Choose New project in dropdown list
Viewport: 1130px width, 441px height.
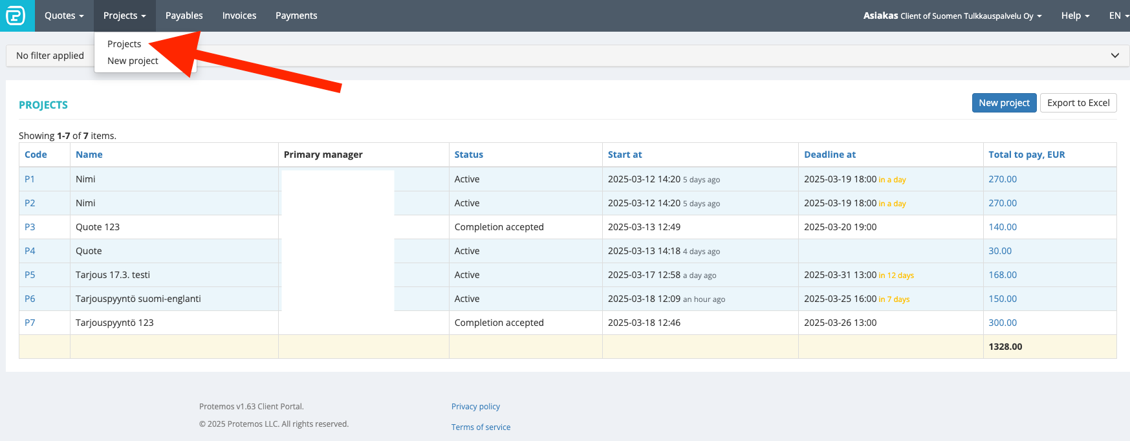pyautogui.click(x=133, y=61)
